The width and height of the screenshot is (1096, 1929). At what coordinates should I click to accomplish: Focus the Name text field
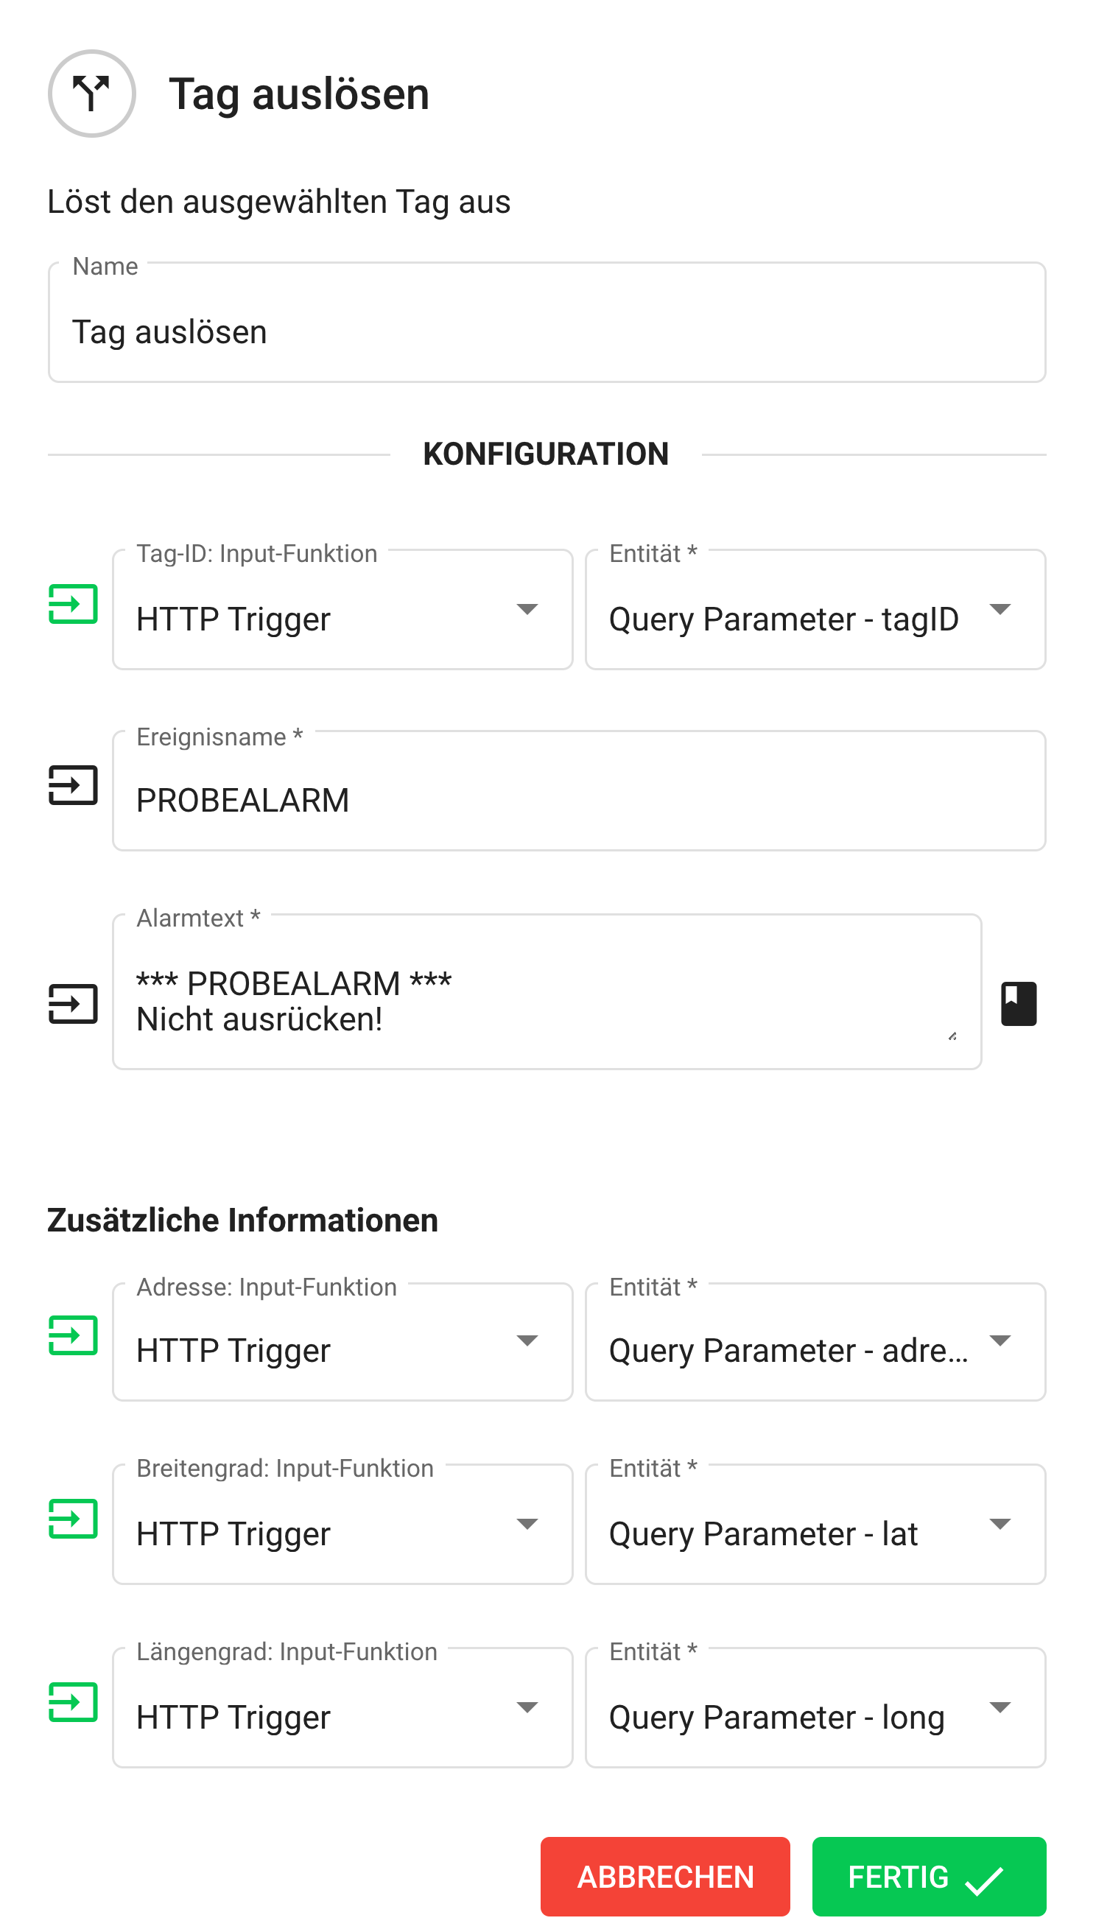coord(547,331)
